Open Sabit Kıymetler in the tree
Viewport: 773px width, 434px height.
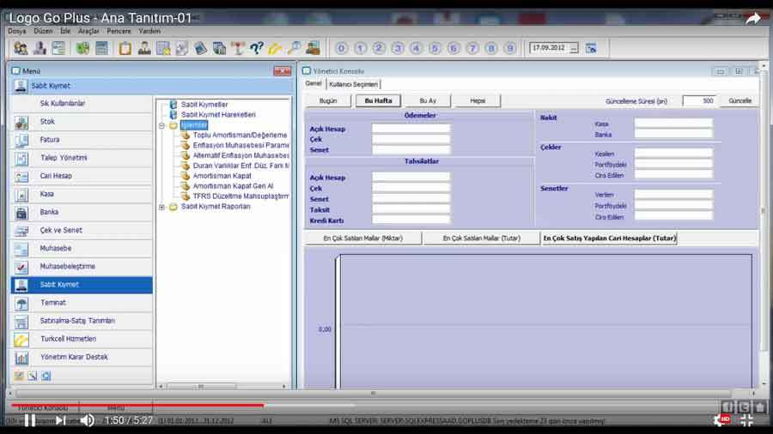204,105
